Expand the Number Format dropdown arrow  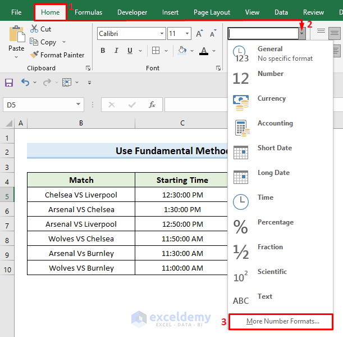[x=301, y=34]
